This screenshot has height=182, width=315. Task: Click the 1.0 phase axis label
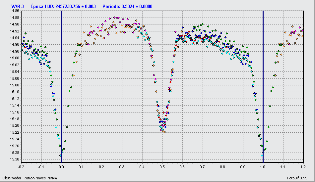point(263,167)
